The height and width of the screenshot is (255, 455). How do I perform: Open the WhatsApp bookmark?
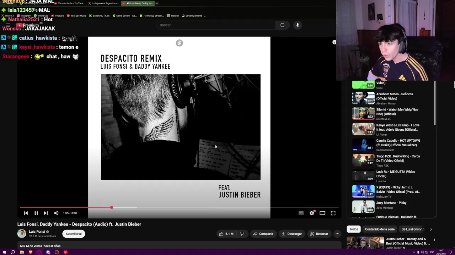(41, 16)
